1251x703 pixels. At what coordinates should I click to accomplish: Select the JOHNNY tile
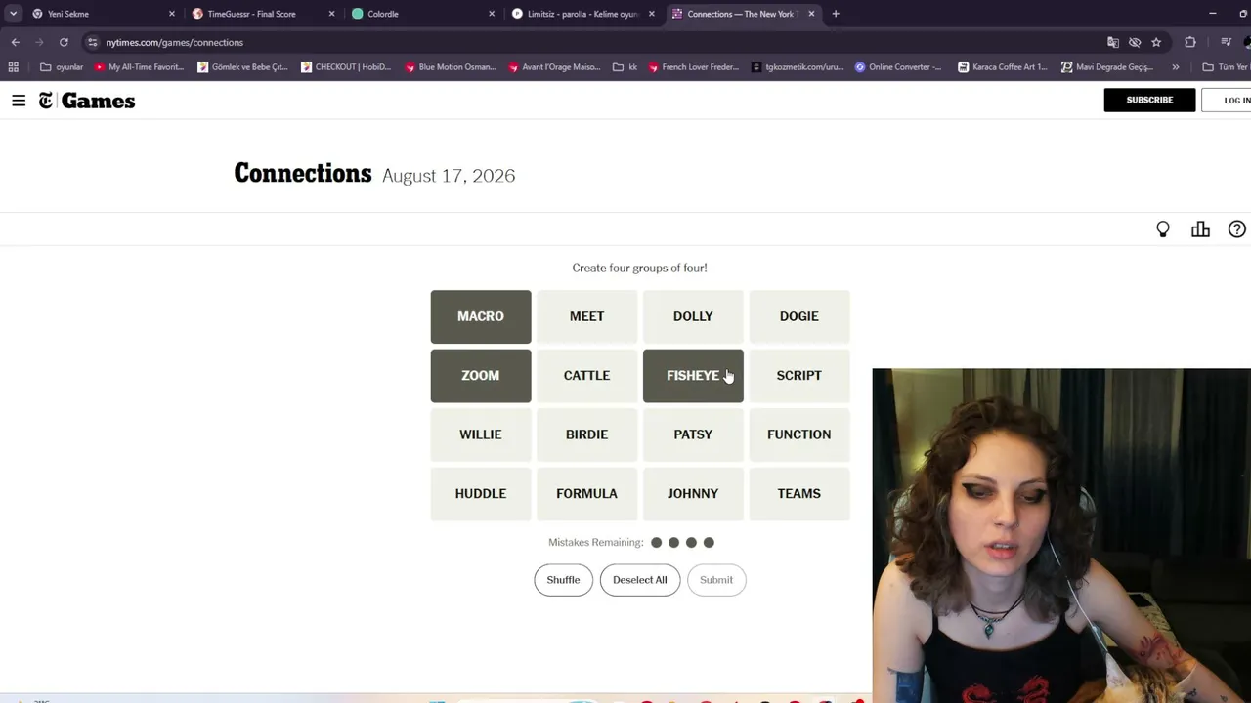click(x=693, y=494)
